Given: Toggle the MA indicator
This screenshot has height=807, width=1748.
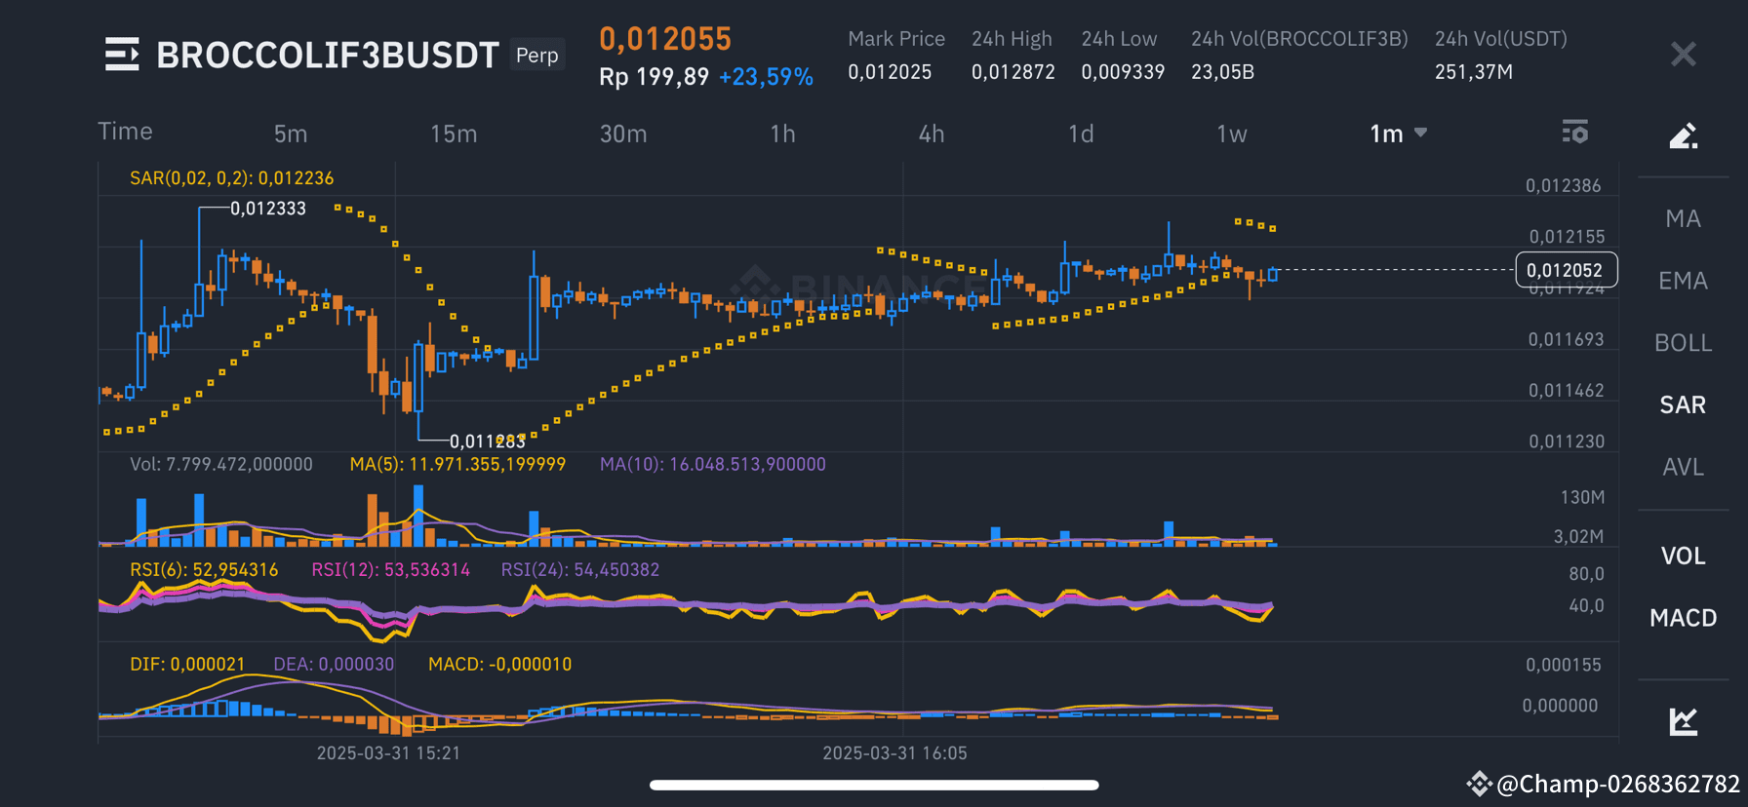Looking at the screenshot, I should pyautogui.click(x=1684, y=218).
